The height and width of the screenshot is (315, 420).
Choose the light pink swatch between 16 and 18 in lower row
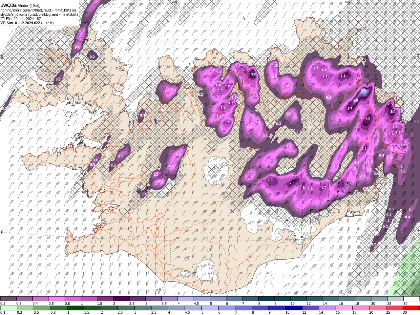(x=344, y=308)
